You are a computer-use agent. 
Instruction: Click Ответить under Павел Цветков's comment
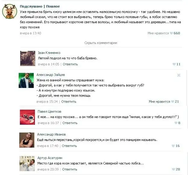[x=70, y=123]
